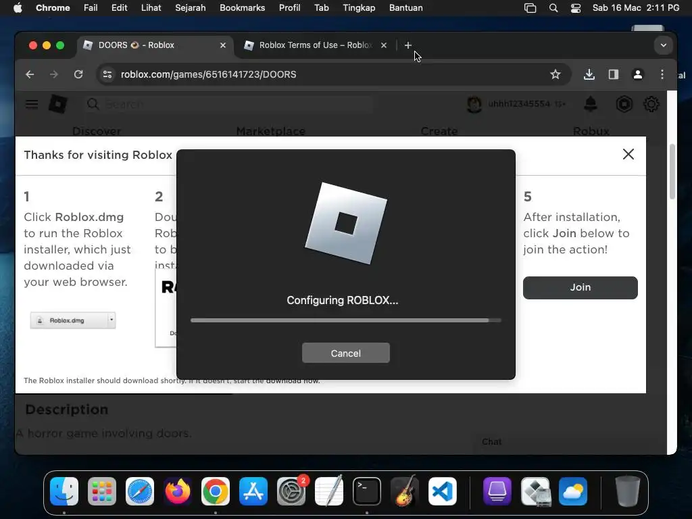This screenshot has width=692, height=519.
Task: Open a new Chrome tab
Action: pyautogui.click(x=407, y=45)
